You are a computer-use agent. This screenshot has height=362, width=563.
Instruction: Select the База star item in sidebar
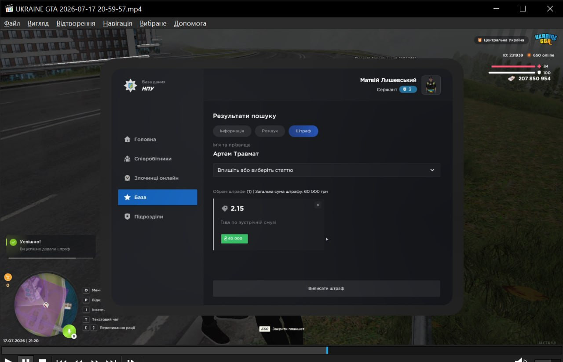coord(157,197)
